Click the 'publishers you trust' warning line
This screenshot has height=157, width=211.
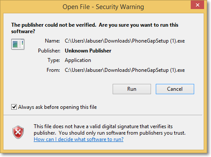tap(110, 133)
